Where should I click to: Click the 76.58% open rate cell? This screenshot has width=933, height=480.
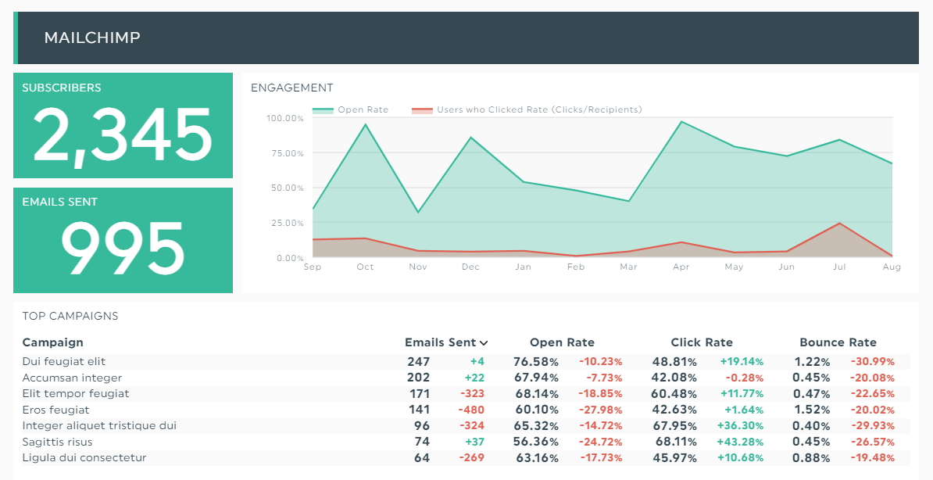pyautogui.click(x=535, y=361)
